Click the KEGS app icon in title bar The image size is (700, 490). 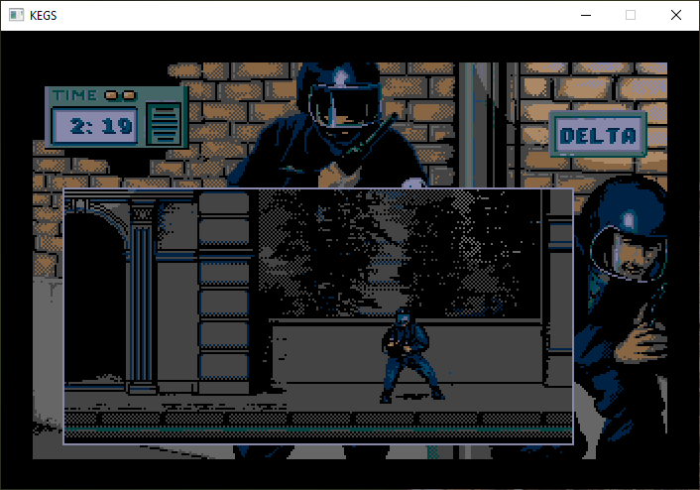17,15
